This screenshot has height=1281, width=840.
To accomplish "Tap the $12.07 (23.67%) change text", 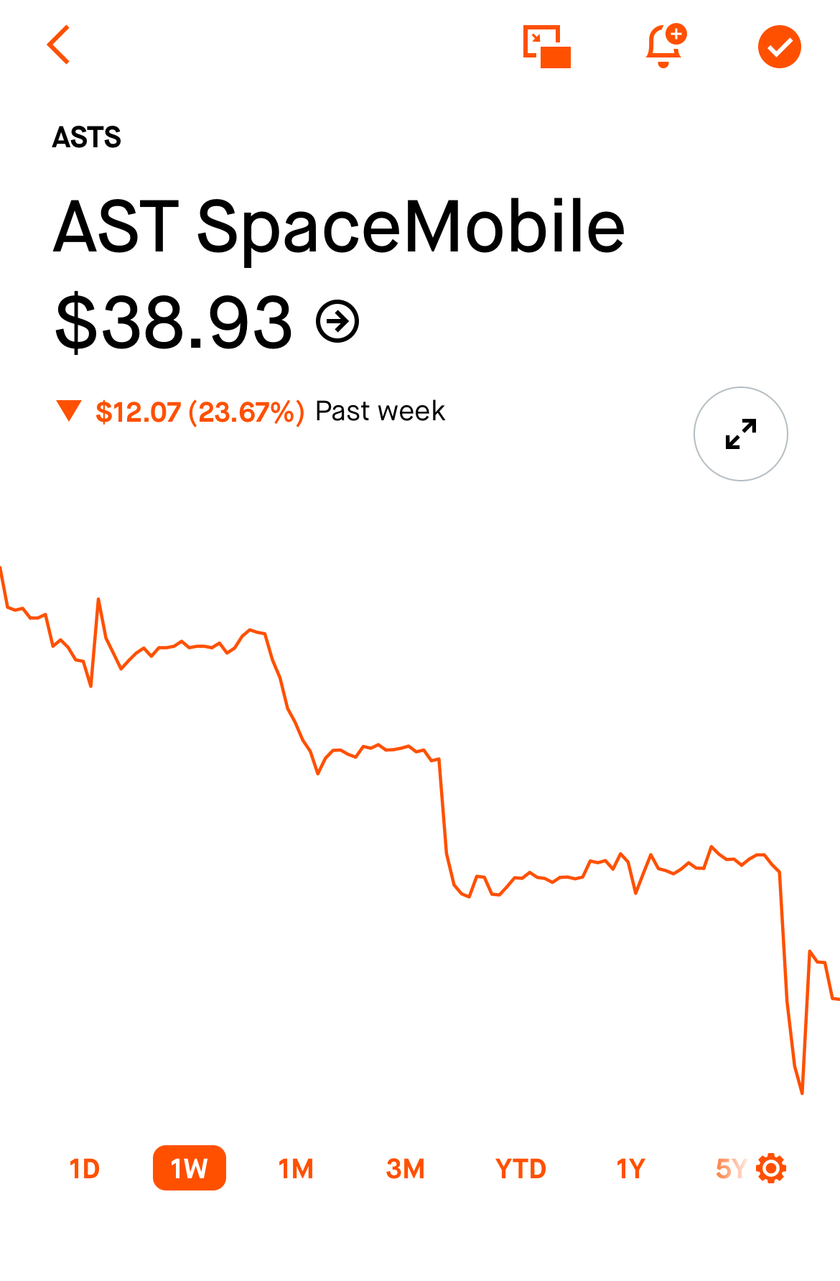I will 200,412.
